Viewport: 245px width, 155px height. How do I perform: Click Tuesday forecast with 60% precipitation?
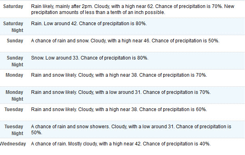coord(119,109)
